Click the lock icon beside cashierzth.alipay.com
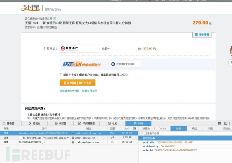This screenshot has height=163, width=232. click(73, 133)
